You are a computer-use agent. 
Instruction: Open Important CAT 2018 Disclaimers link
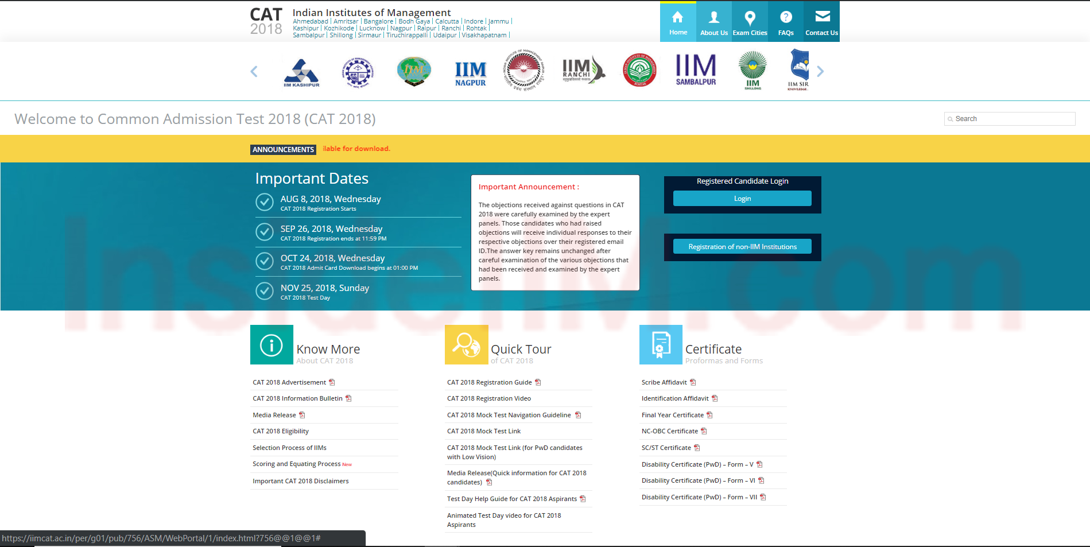(x=301, y=481)
